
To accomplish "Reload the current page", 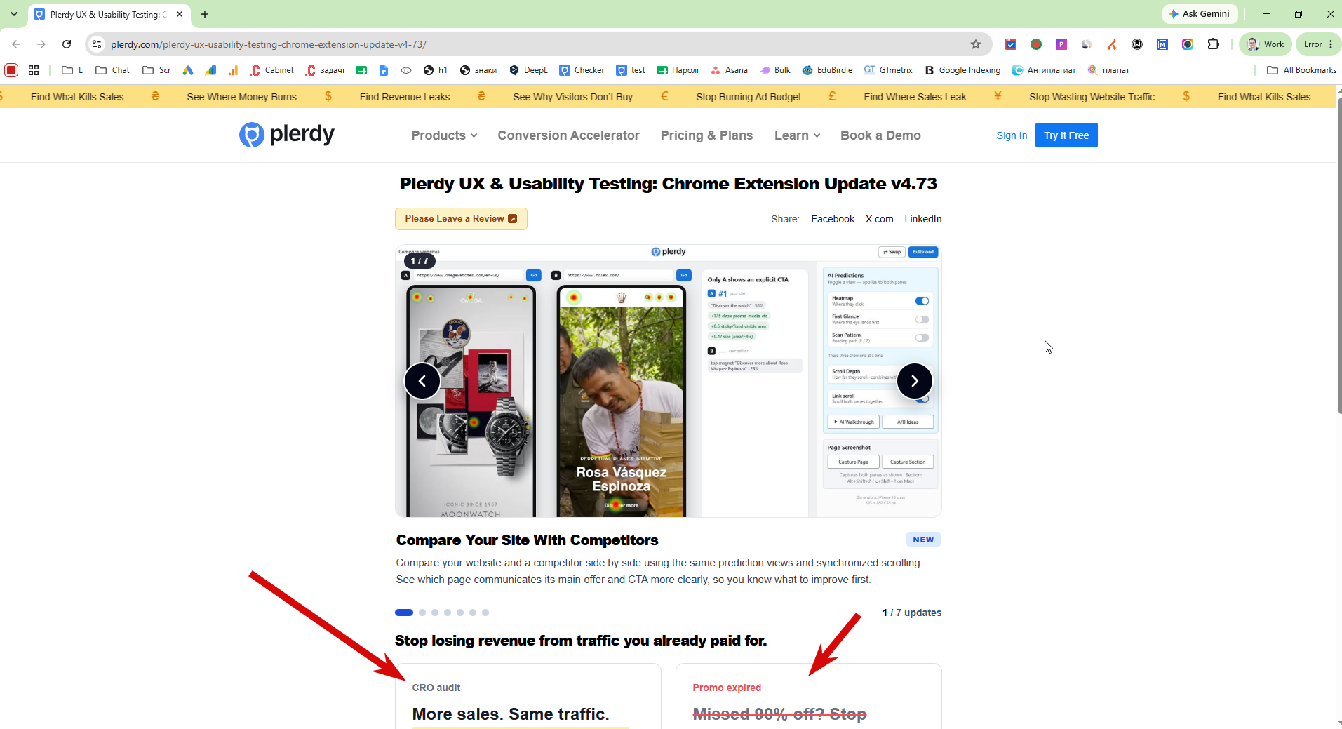I will click(x=67, y=44).
